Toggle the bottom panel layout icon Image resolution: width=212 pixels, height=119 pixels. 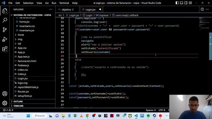point(182,3)
